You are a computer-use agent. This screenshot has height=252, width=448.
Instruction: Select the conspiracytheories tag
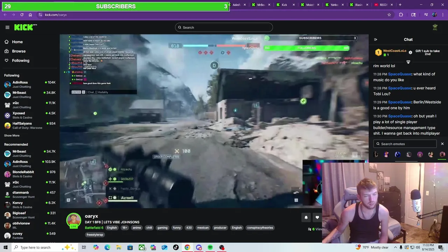(x=260, y=228)
